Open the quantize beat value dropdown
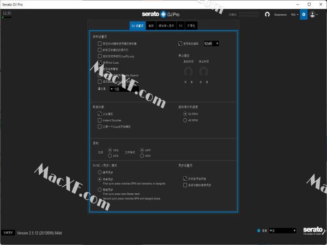This screenshot has width=327, height=245. click(x=124, y=89)
